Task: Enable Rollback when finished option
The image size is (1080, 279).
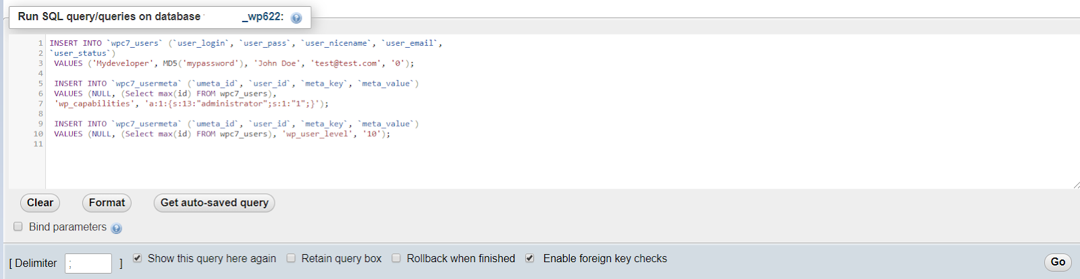Action: [x=396, y=258]
